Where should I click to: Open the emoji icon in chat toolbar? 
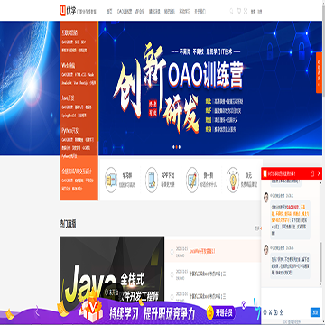pyautogui.click(x=265, y=311)
